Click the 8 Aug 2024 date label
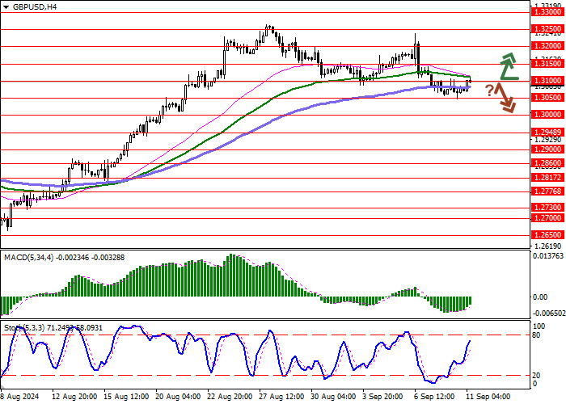 pyautogui.click(x=19, y=397)
